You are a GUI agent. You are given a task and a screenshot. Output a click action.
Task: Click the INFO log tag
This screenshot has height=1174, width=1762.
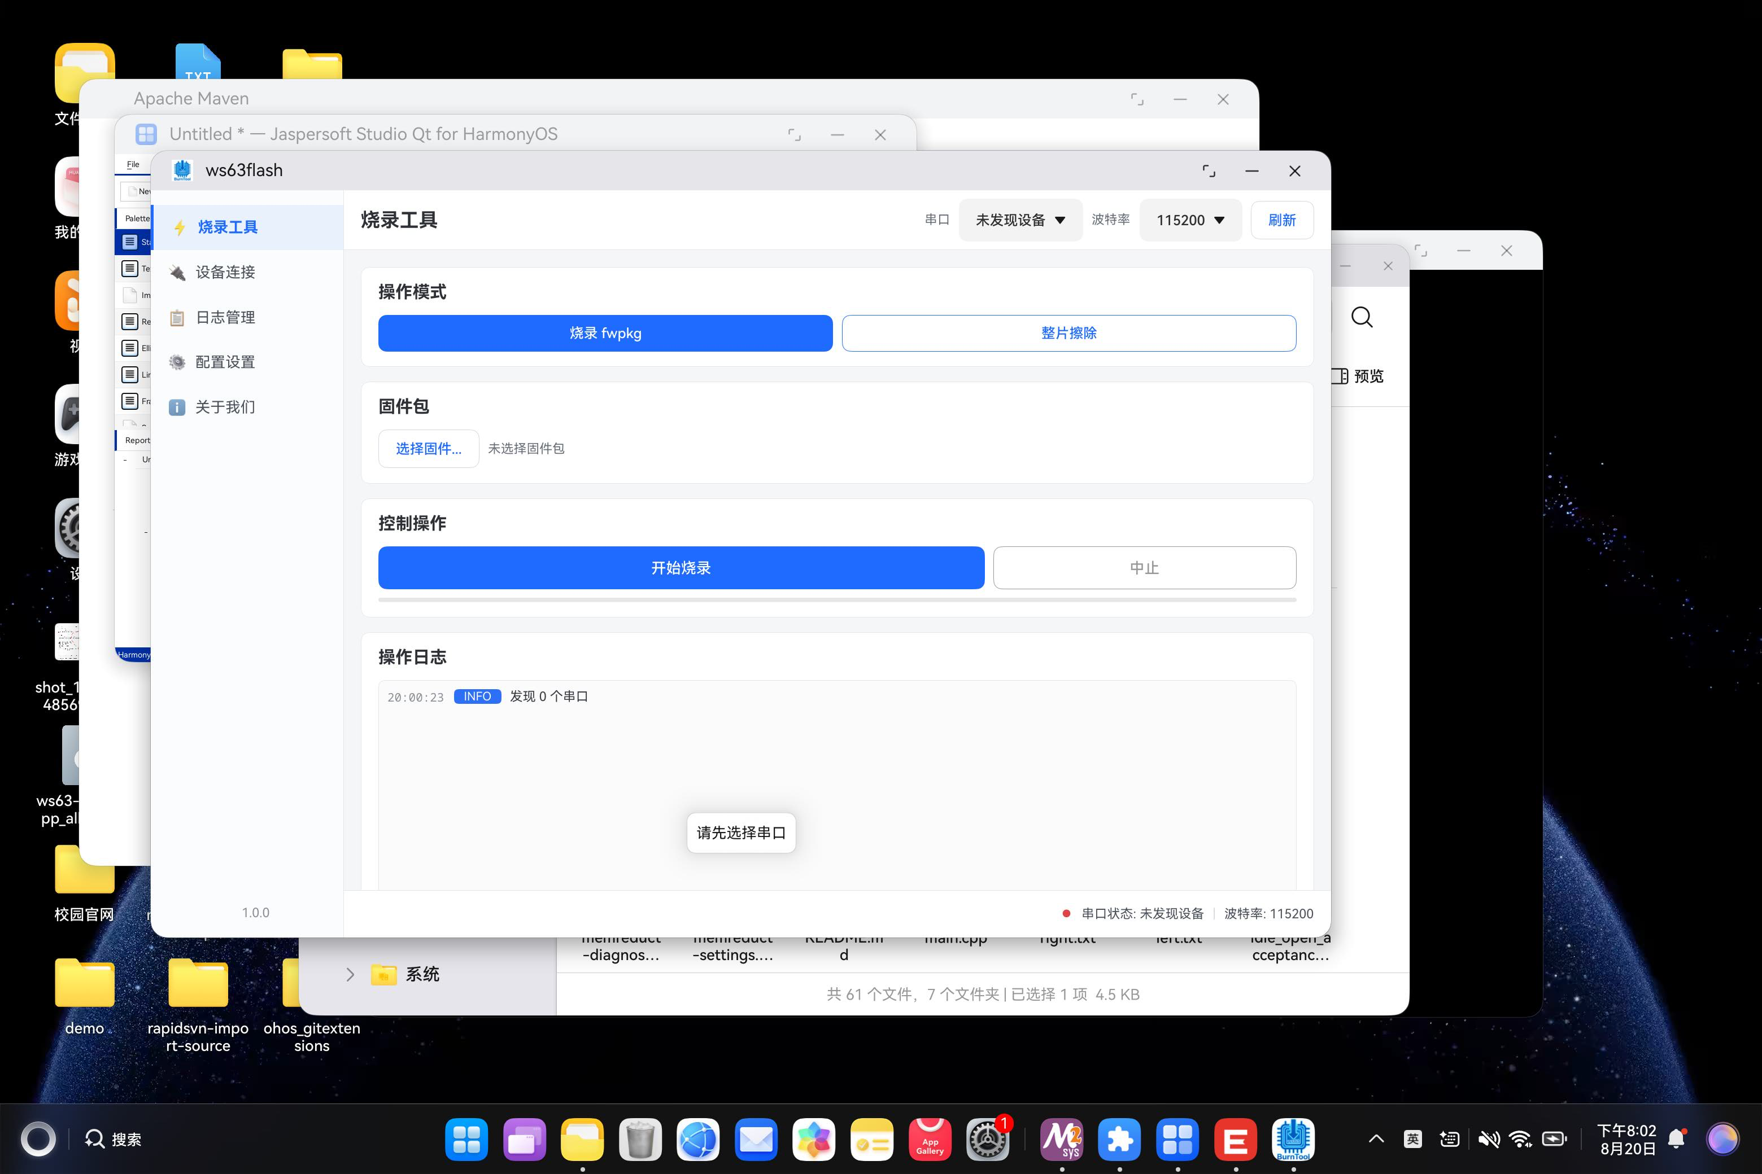tap(477, 696)
